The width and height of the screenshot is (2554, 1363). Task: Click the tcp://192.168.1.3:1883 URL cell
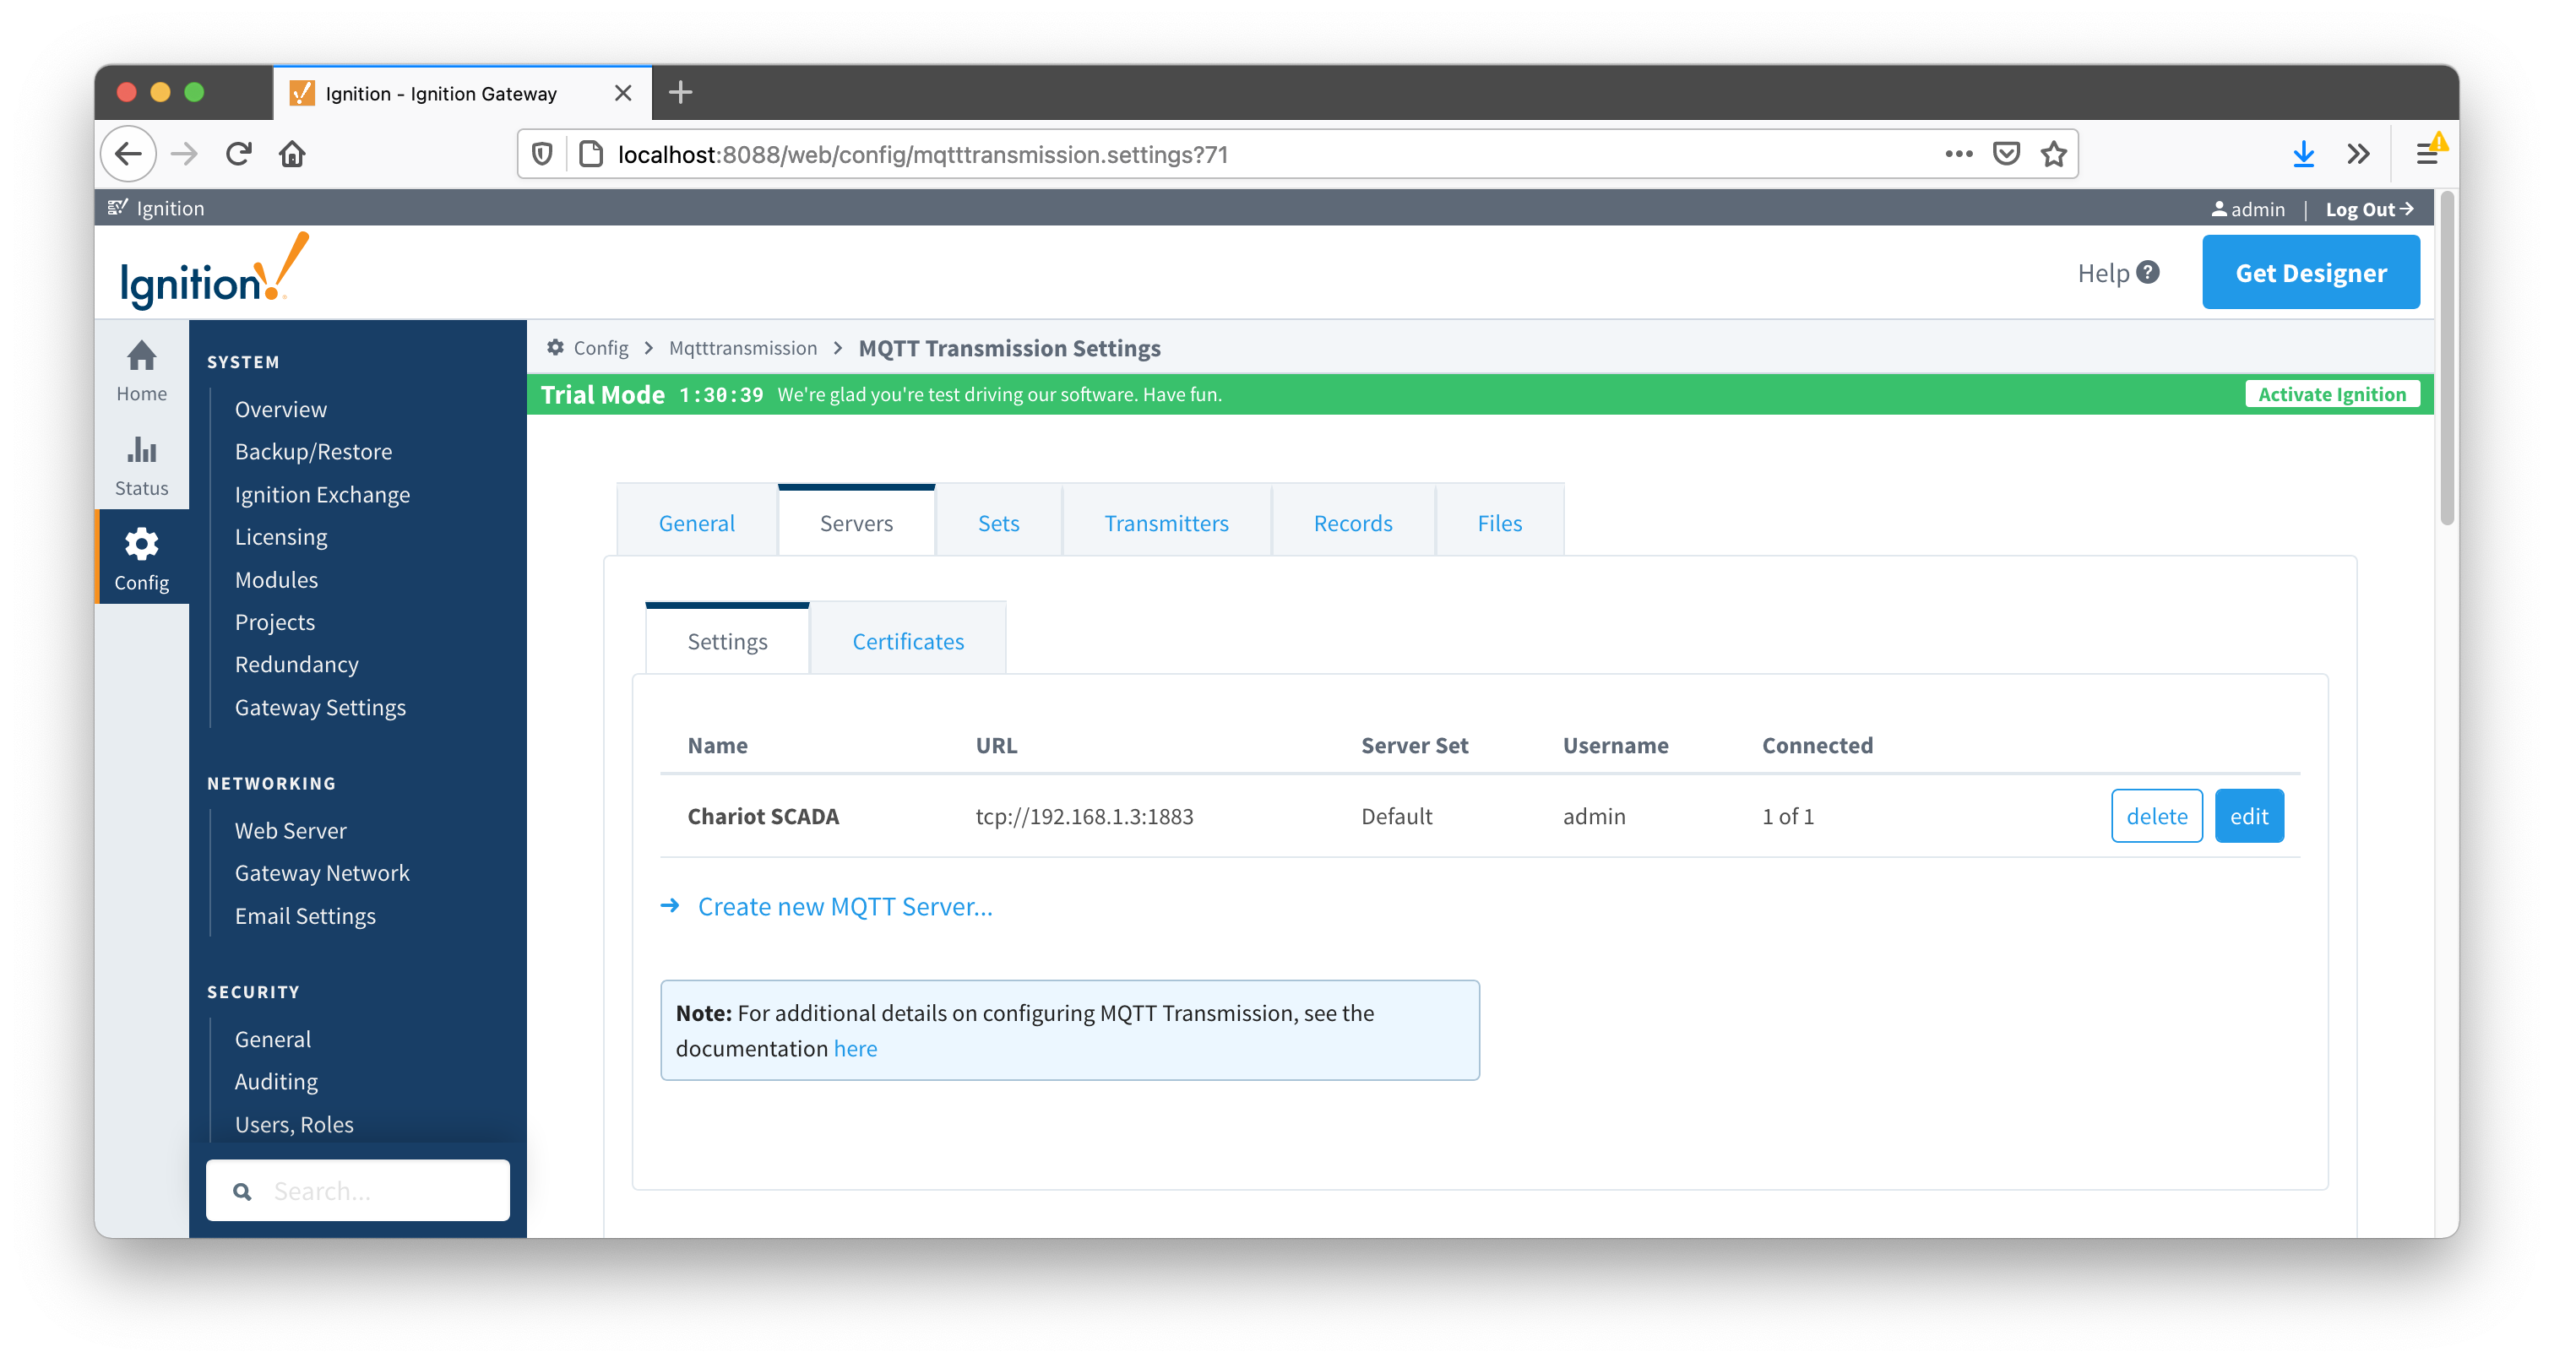(x=1084, y=816)
